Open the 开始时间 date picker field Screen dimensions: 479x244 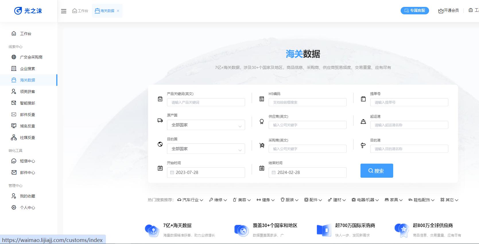206,173
